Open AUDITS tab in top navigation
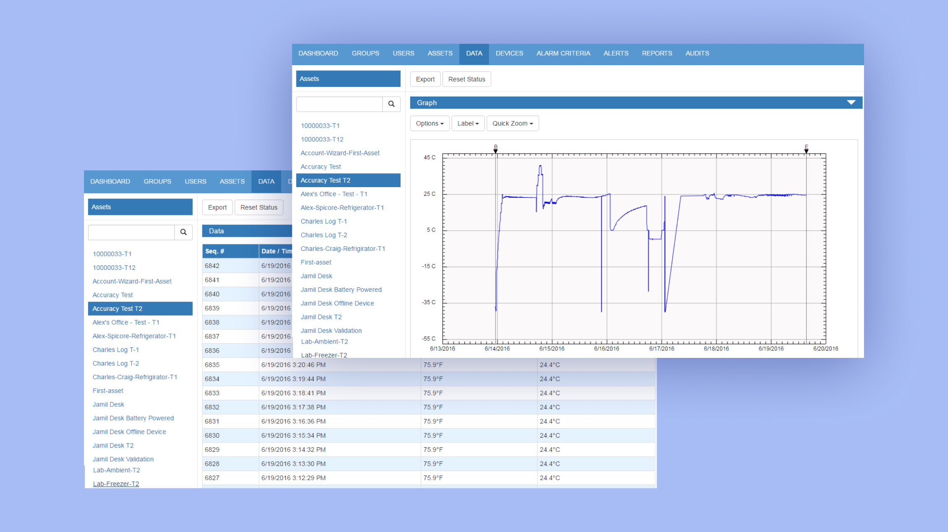948x532 pixels. 697,53
